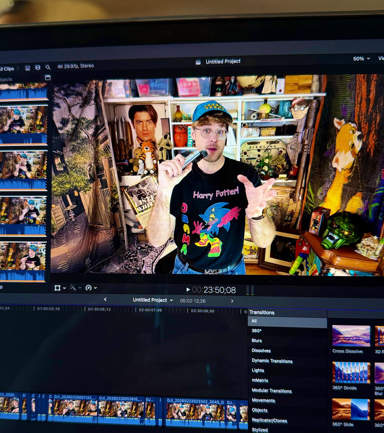Screen dimensions: 384x433
Task: Select the Stylized transitions category
Action: (x=287, y=429)
